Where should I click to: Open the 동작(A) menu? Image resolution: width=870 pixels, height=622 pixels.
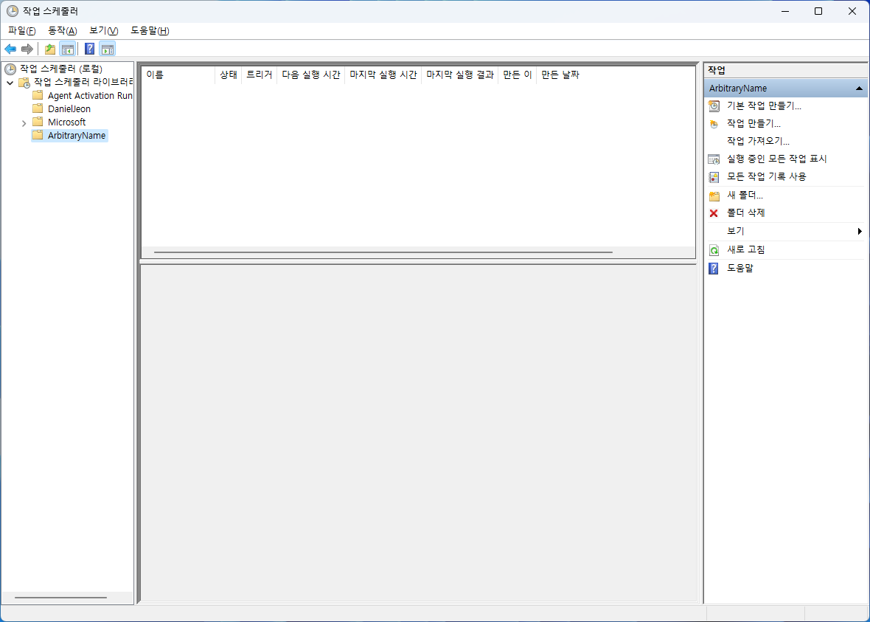click(63, 30)
